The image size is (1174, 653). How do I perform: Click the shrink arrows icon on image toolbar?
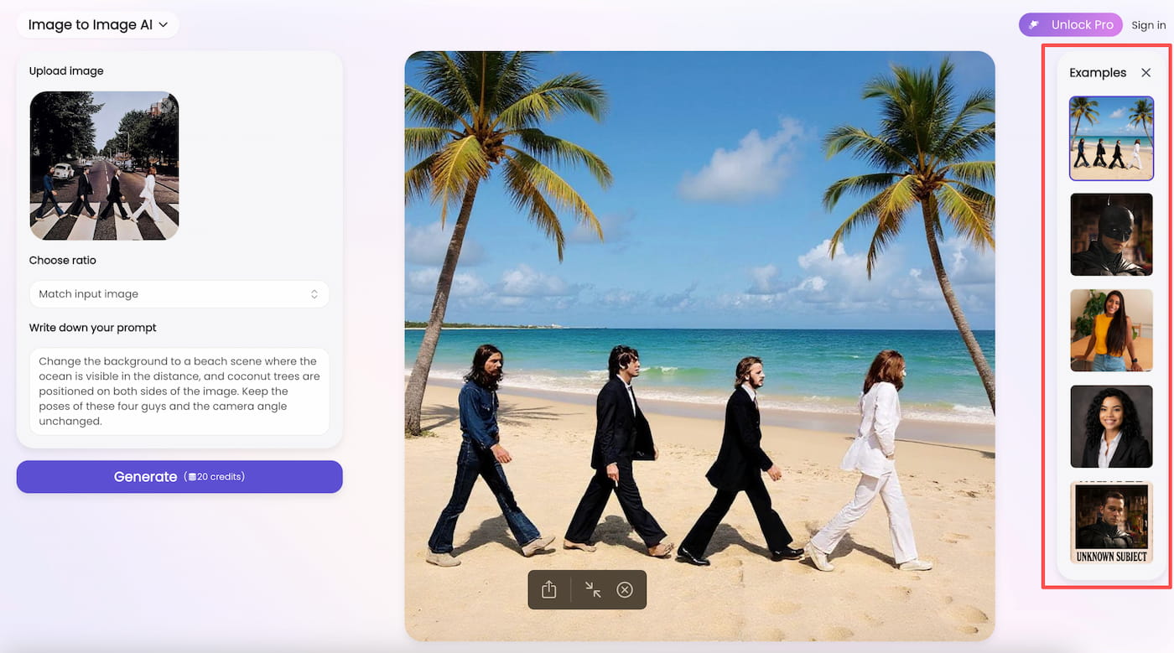[593, 589]
